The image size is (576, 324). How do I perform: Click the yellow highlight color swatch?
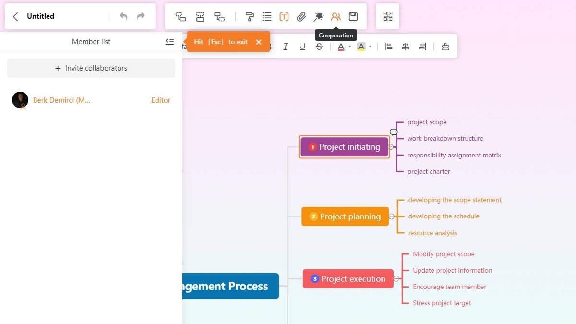[x=361, y=47]
